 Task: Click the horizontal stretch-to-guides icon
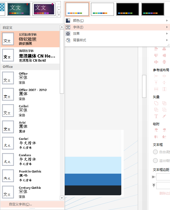click(x=156, y=89)
